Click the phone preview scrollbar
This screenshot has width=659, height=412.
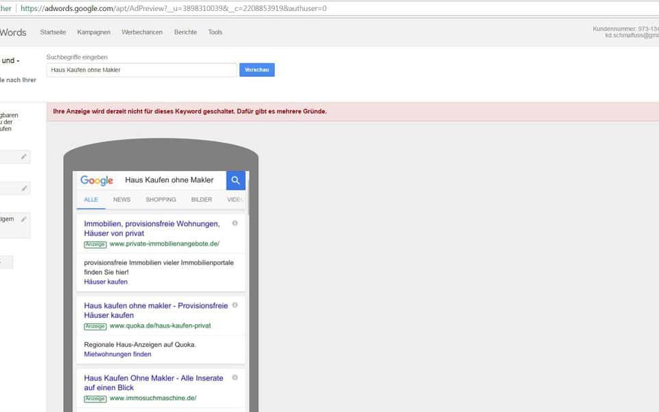pyautogui.click(x=248, y=196)
